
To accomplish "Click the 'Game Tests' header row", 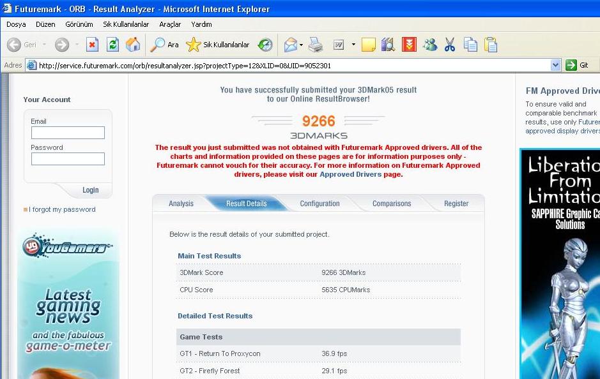I will (318, 337).
